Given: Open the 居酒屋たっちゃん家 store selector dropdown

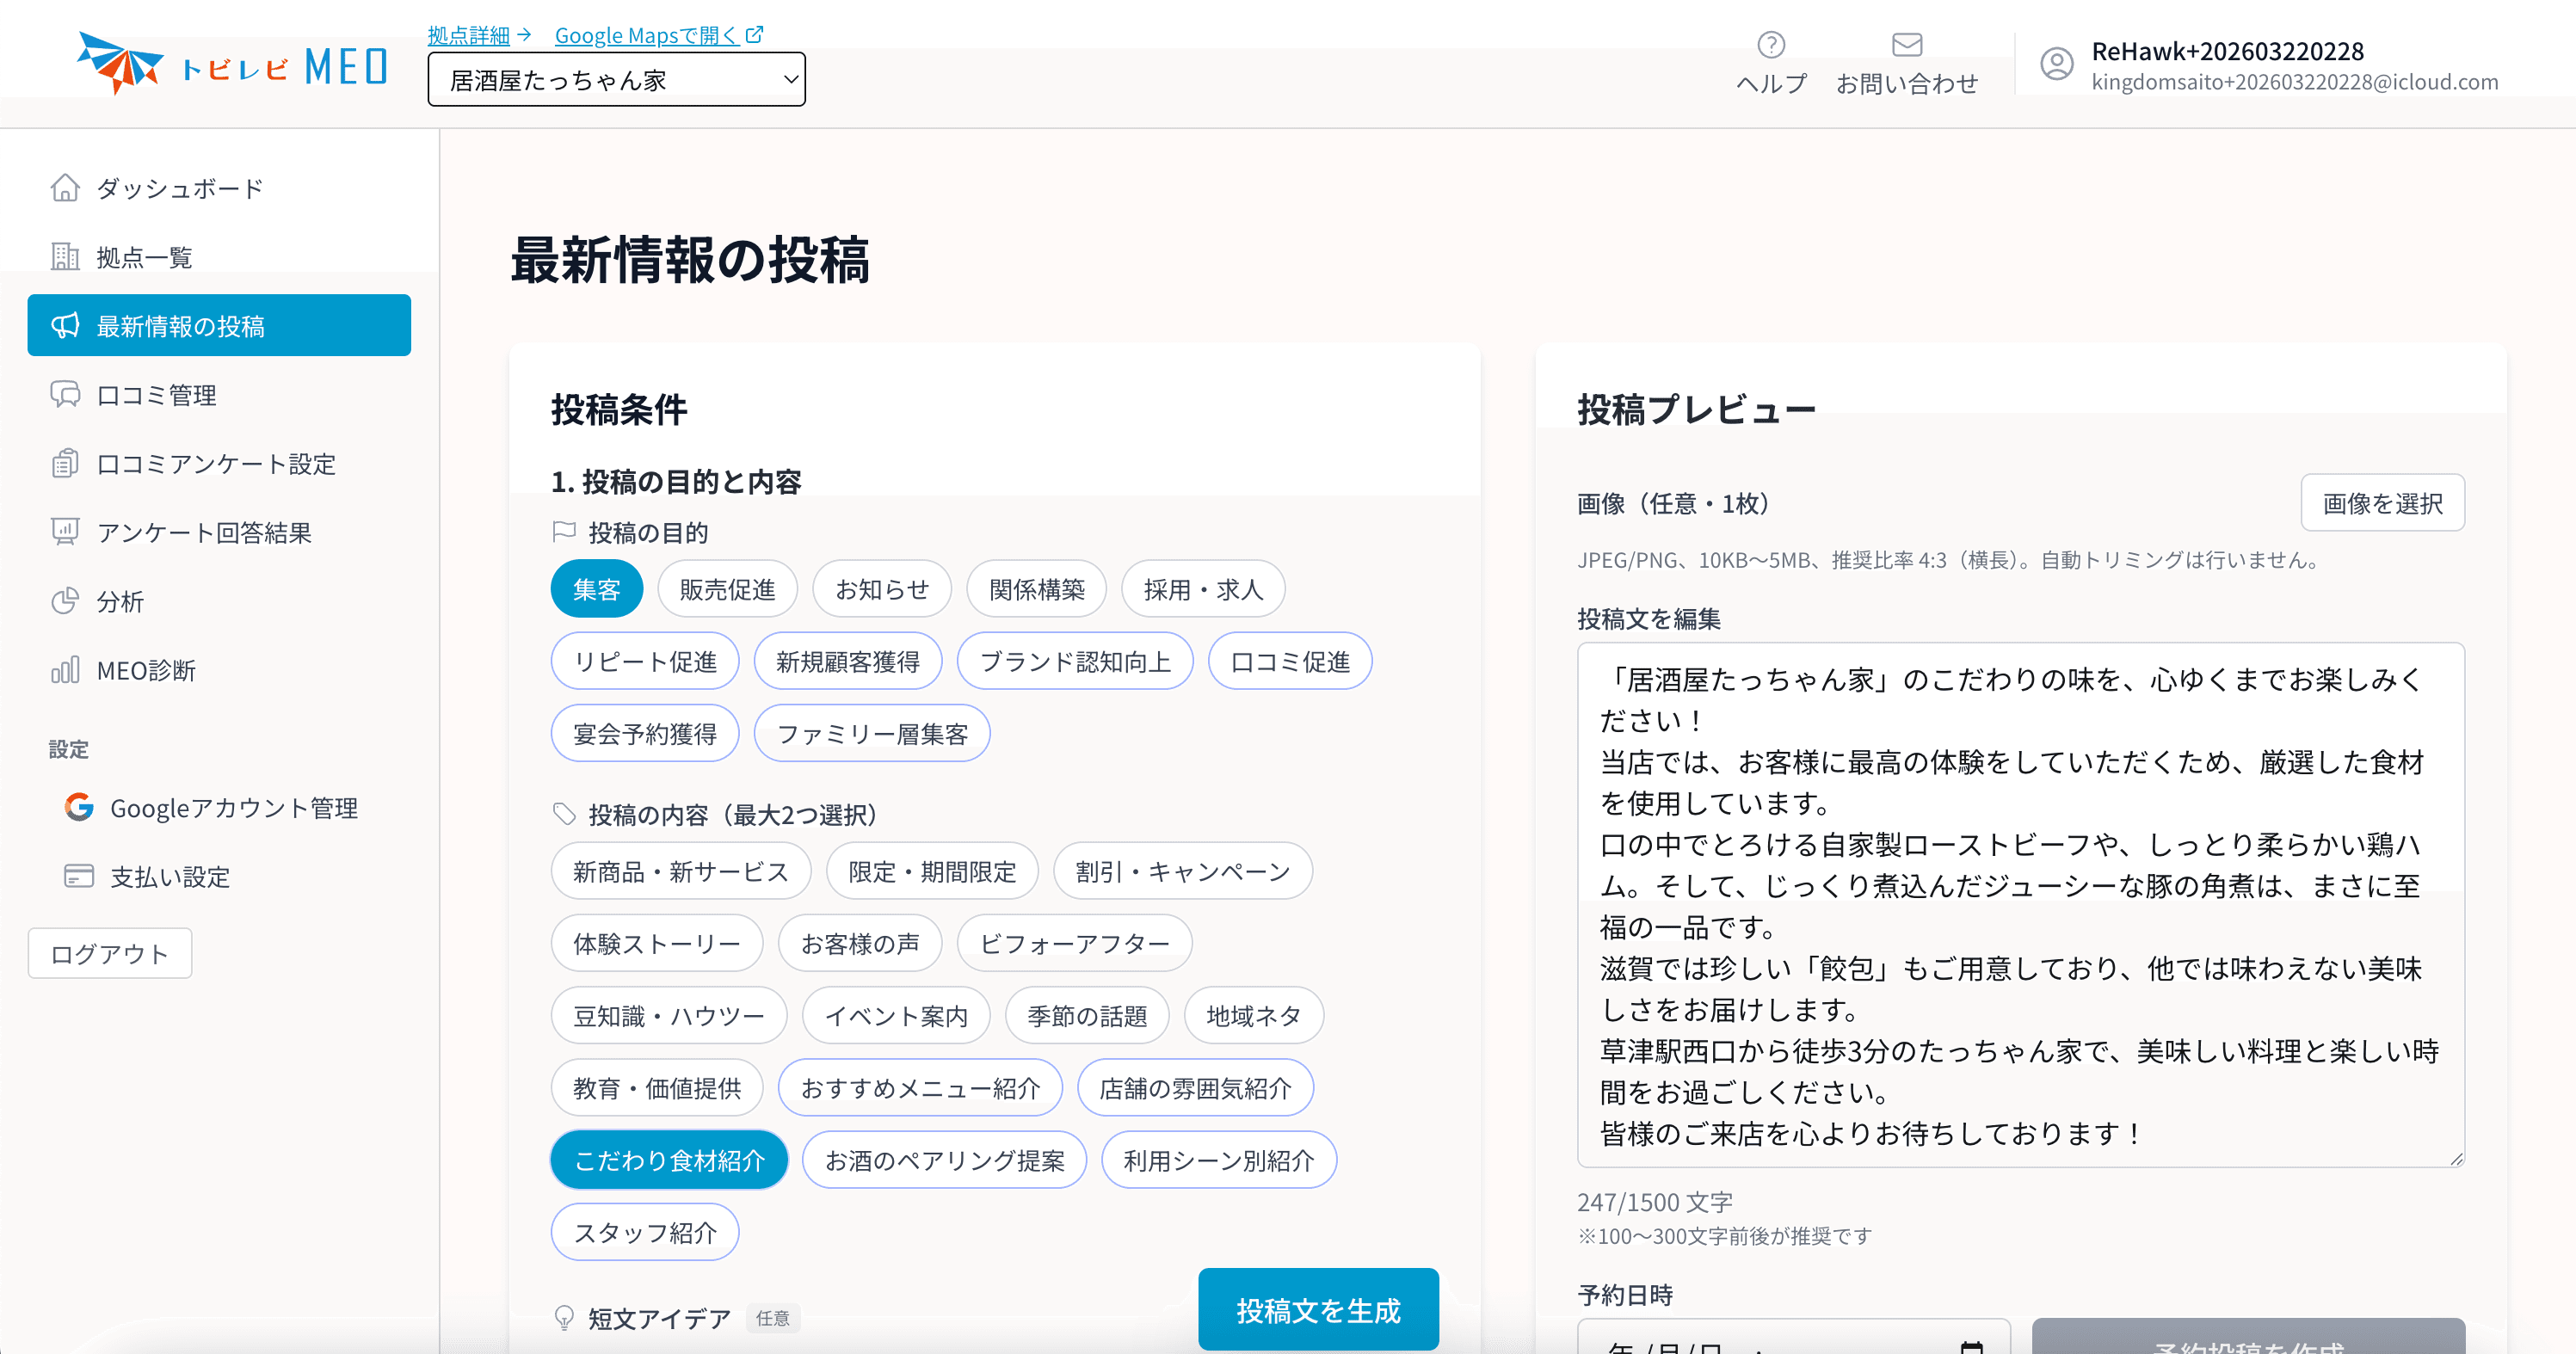Looking at the screenshot, I should pos(616,79).
